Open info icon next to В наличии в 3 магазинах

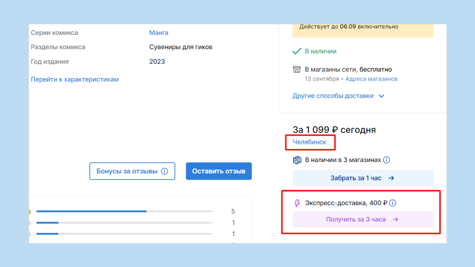pos(386,160)
